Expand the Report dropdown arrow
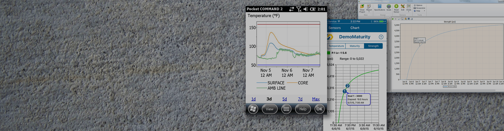Viewport: 504px width, 131px height. (x=369, y=12)
